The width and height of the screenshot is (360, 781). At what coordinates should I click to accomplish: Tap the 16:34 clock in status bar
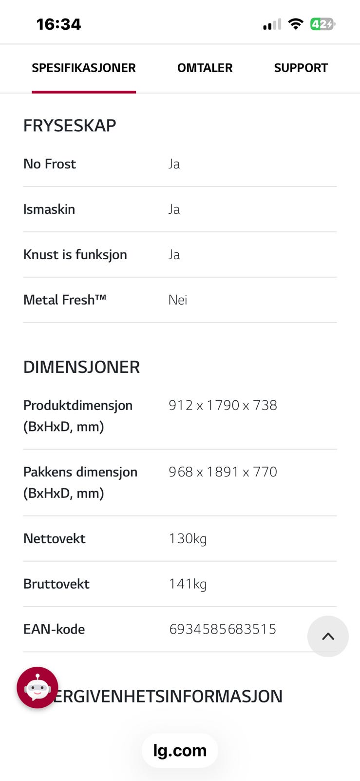tap(58, 24)
